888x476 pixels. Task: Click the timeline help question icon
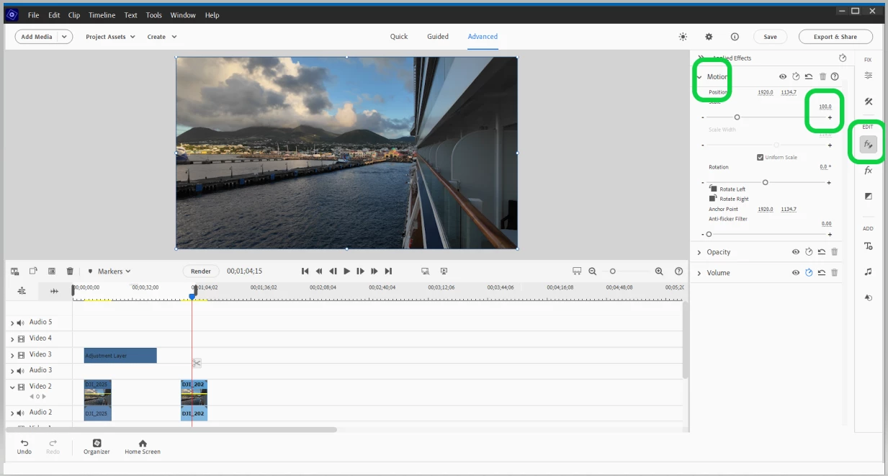pyautogui.click(x=678, y=271)
